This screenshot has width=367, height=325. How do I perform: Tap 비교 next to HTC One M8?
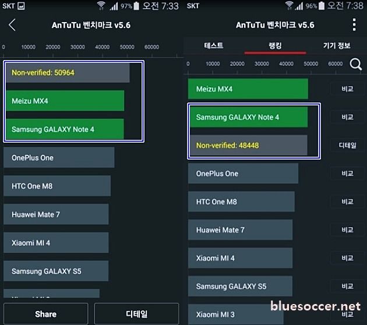pyautogui.click(x=347, y=202)
